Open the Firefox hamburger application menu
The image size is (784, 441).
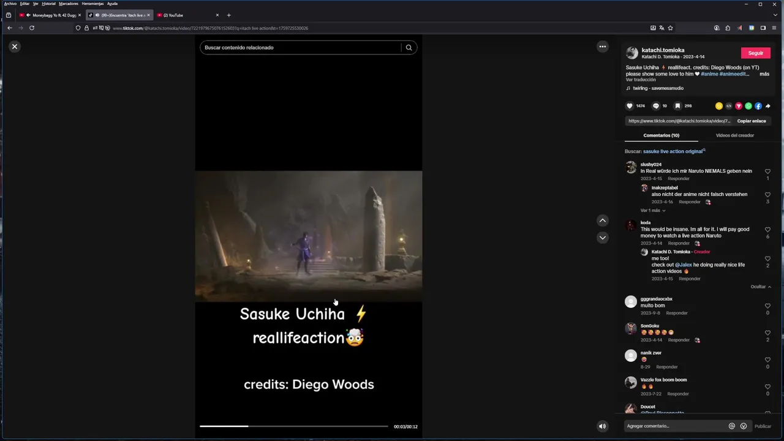coord(774,28)
